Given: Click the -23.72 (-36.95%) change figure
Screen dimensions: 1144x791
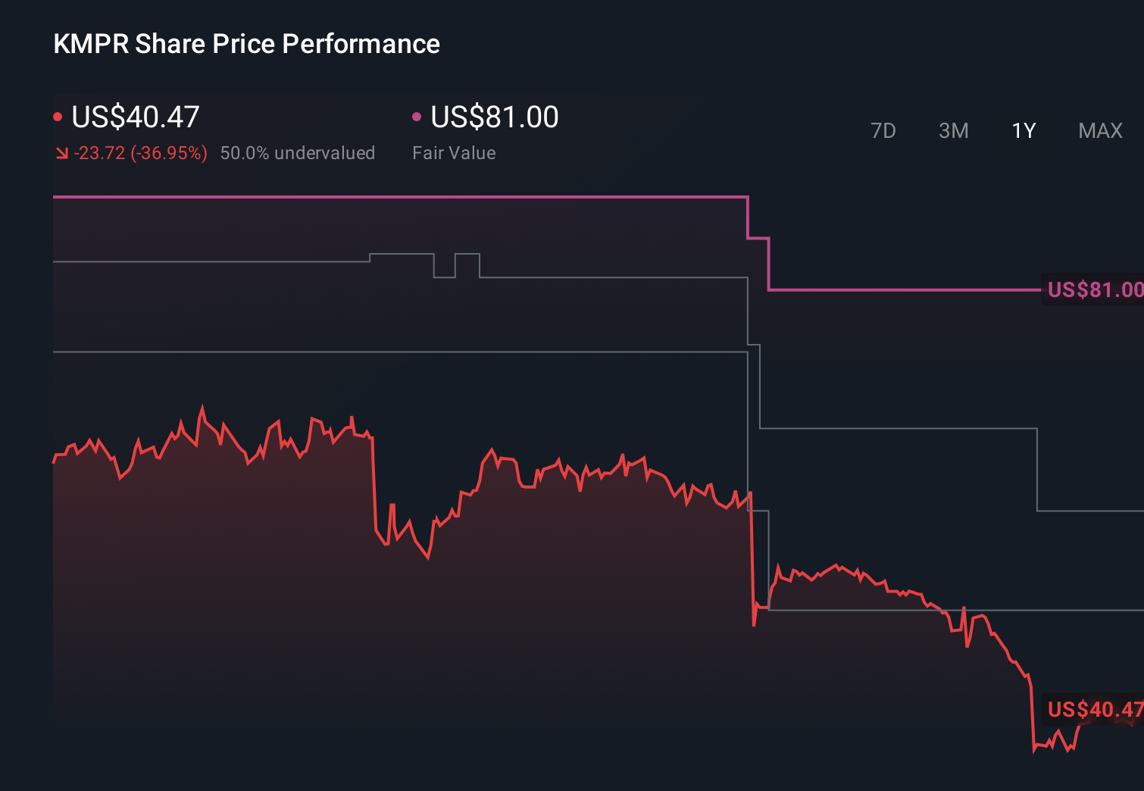Looking at the screenshot, I should 142,152.
